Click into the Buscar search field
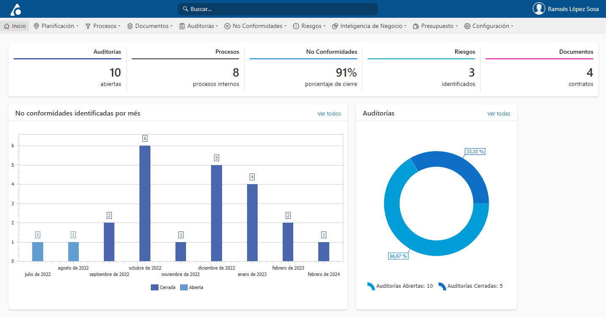Viewport: 606px width, 317px height. coord(278,9)
